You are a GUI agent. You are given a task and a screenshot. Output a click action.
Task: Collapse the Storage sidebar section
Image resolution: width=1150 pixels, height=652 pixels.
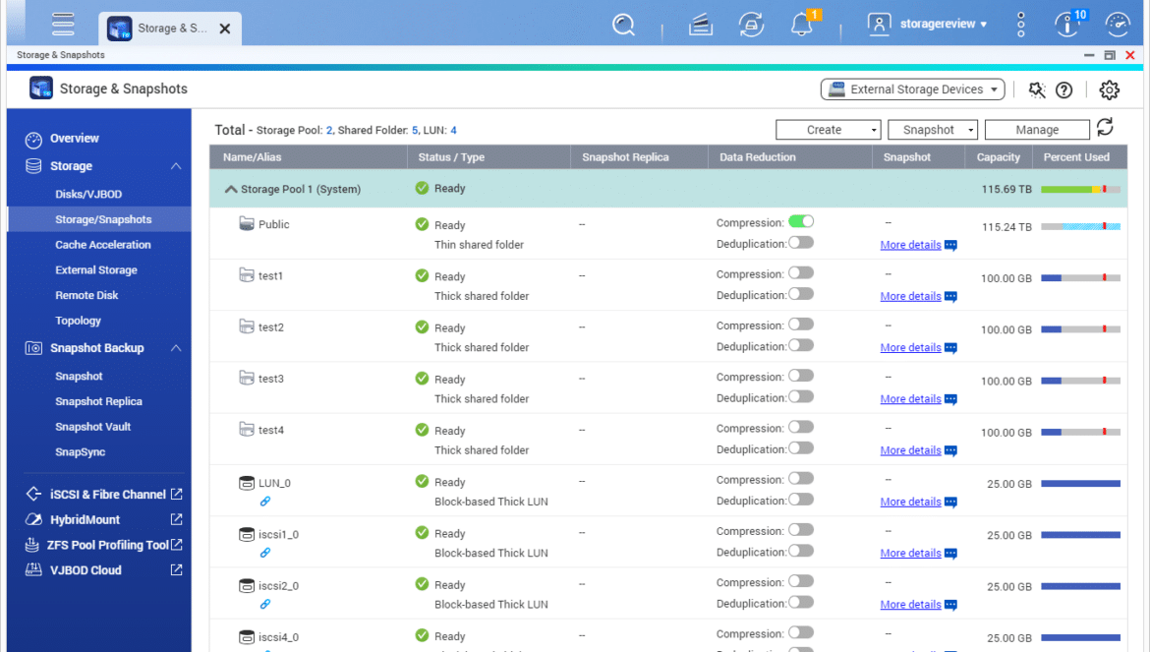tap(176, 166)
